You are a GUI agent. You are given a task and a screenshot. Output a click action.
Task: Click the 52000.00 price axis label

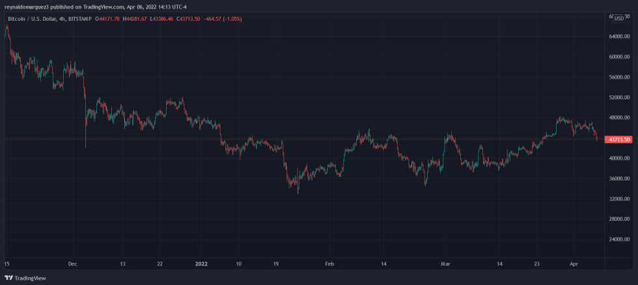pyautogui.click(x=618, y=97)
